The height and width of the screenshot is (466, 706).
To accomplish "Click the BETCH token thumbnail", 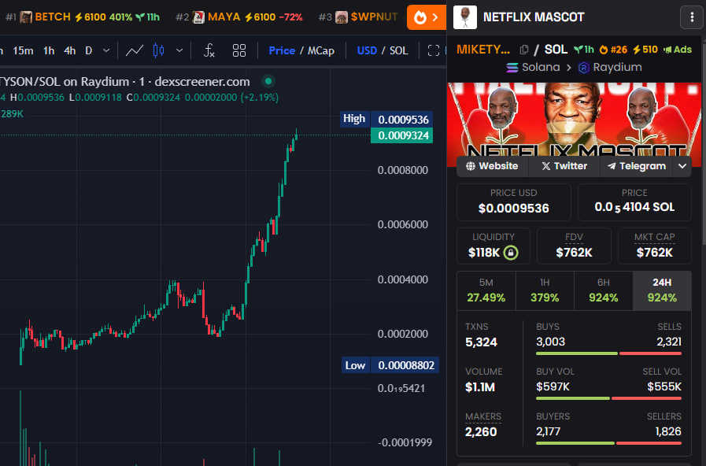I will pyautogui.click(x=26, y=17).
